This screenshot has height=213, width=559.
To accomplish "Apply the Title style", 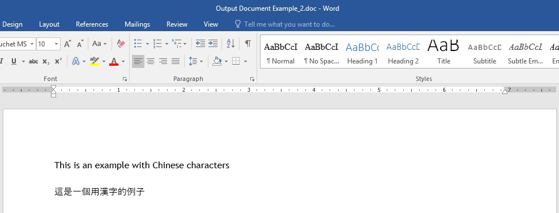I will click(443, 53).
